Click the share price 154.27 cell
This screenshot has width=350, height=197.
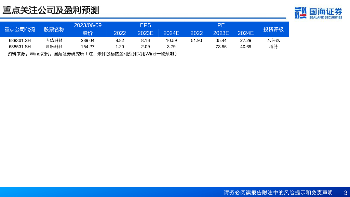[87, 47]
